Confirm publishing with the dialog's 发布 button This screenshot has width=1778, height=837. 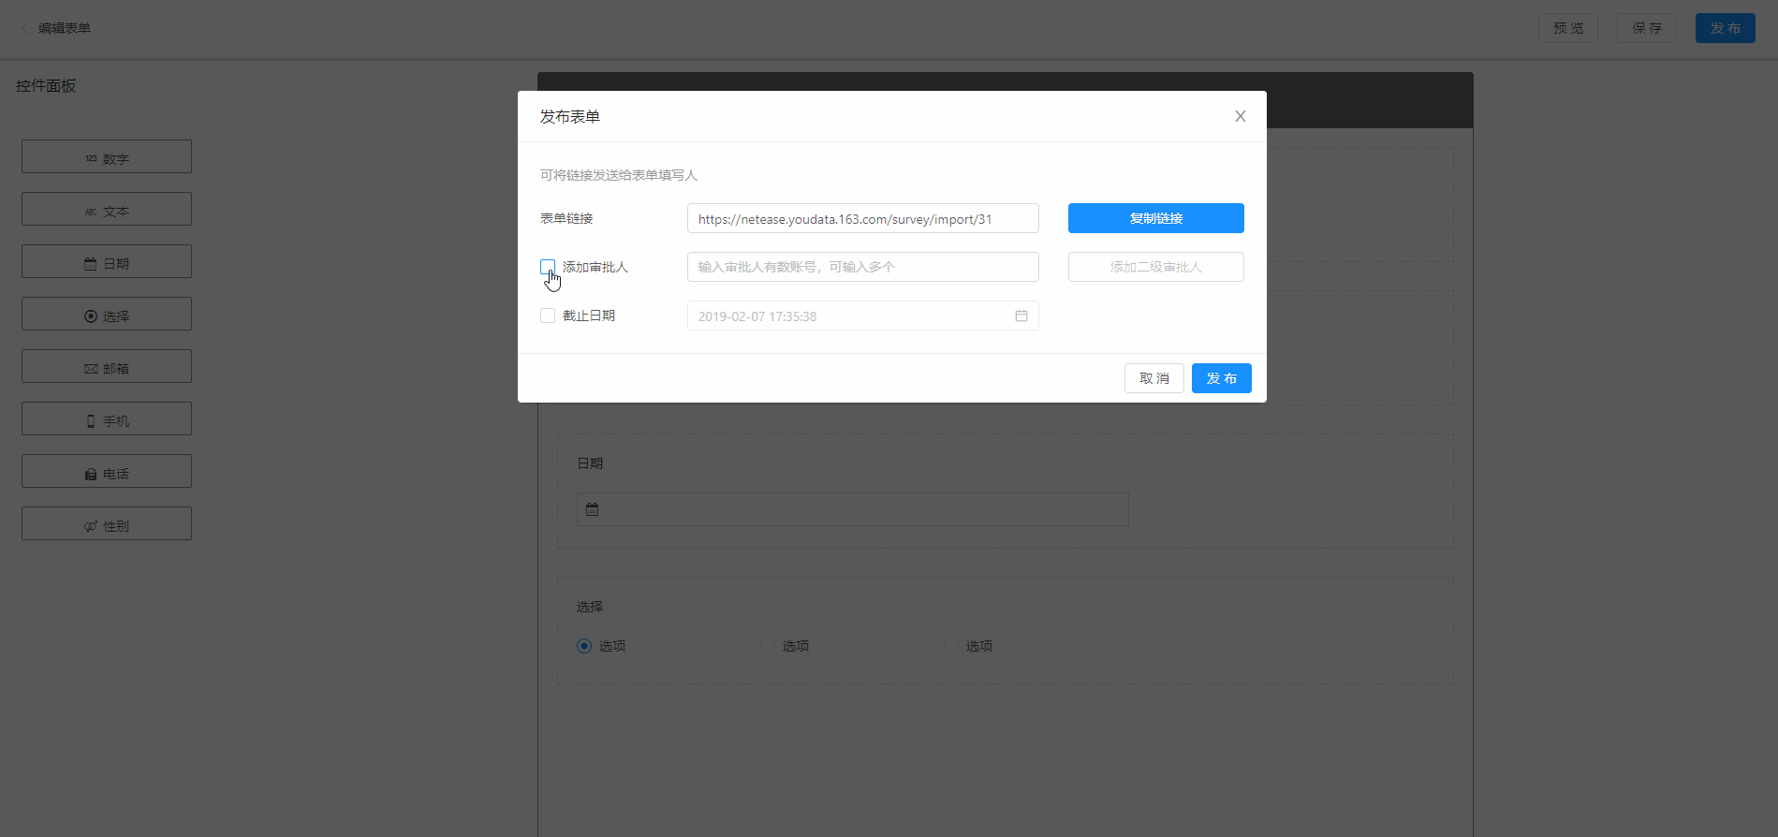1221,378
